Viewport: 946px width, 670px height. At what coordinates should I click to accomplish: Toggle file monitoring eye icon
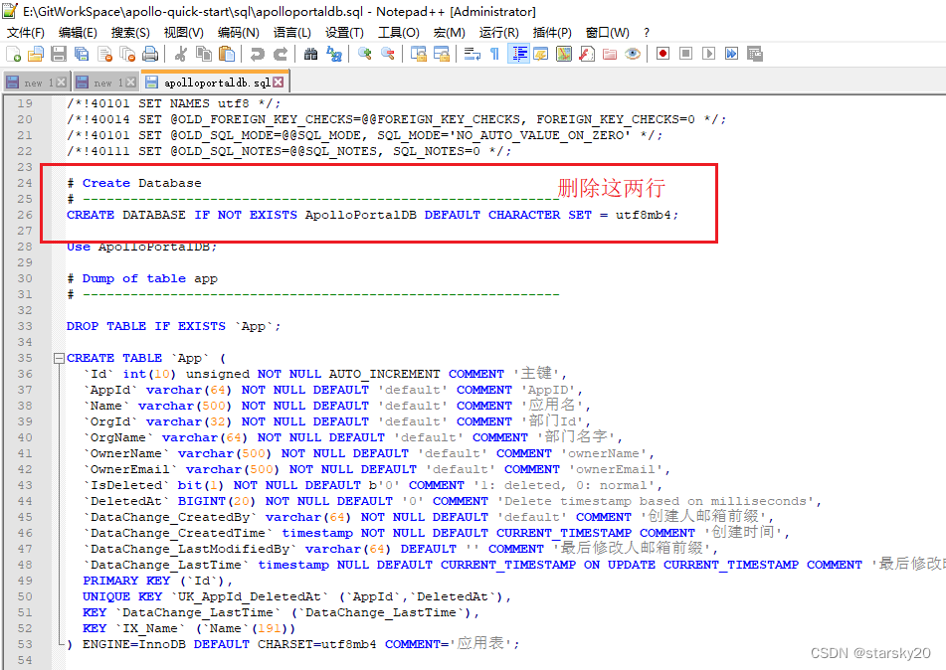(x=633, y=55)
